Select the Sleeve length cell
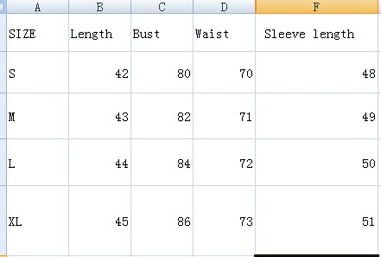Image resolution: width=381 pixels, height=257 pixels. [318, 33]
